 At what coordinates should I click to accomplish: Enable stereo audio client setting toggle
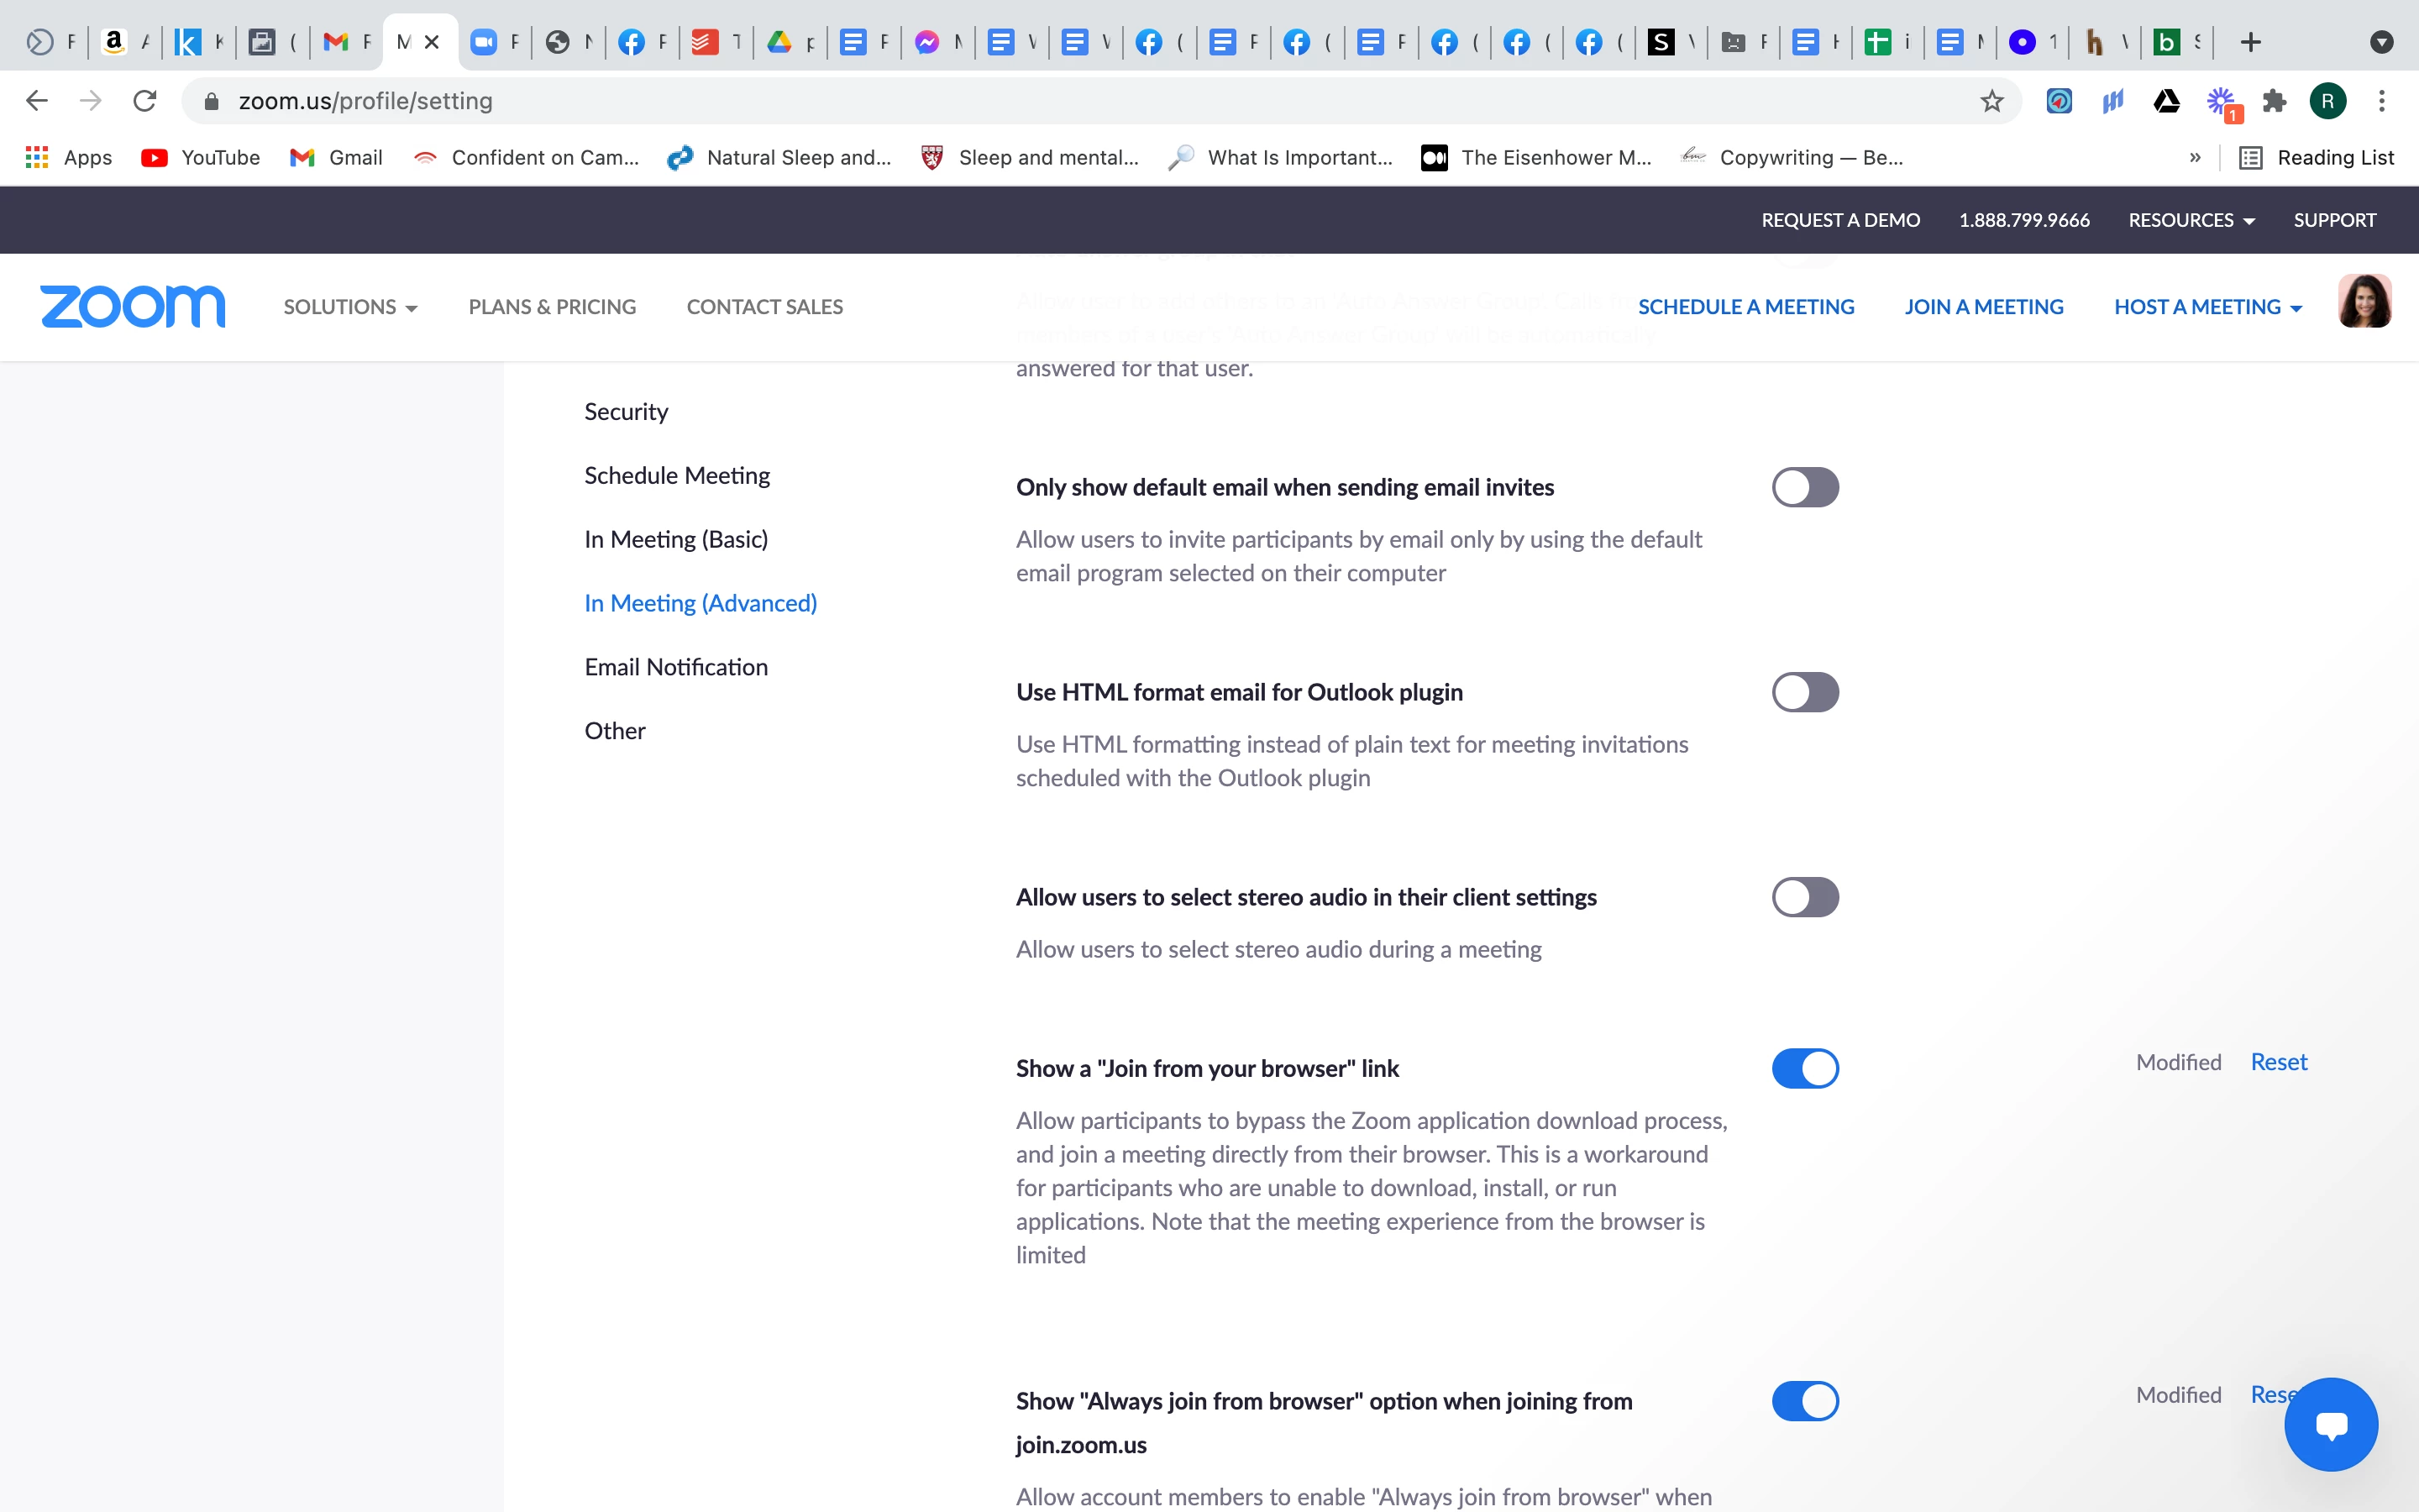point(1804,897)
